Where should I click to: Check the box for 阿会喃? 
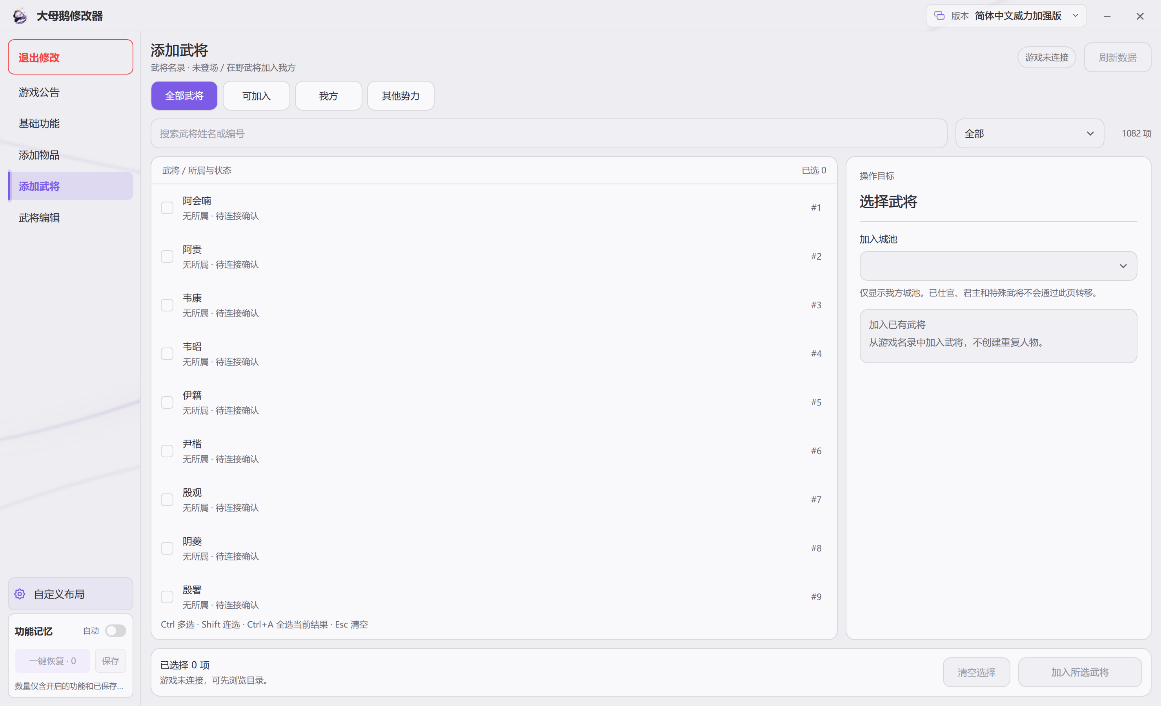(167, 208)
